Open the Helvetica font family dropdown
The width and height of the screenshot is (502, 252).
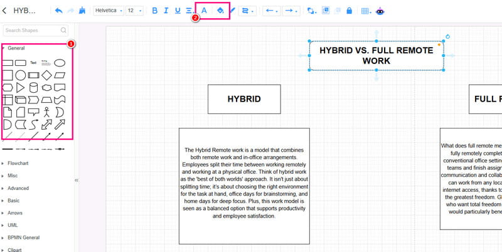click(x=109, y=11)
